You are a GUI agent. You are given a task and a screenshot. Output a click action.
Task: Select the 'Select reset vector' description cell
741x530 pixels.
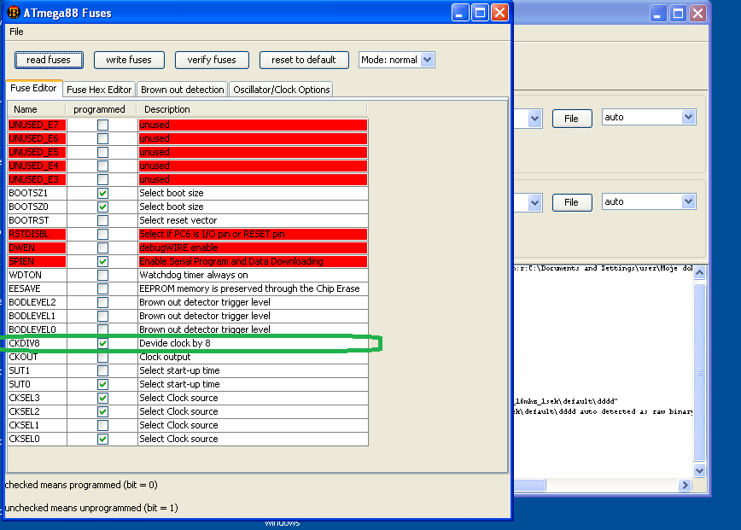tap(253, 220)
